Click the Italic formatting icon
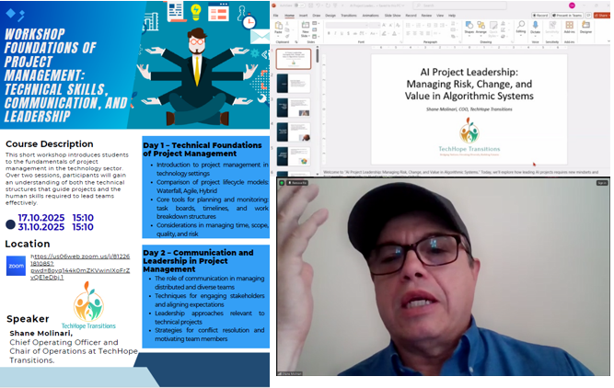 pos(335,34)
